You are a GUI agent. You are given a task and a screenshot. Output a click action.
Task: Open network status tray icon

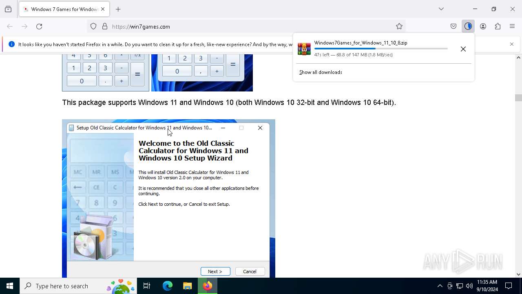(x=460, y=286)
